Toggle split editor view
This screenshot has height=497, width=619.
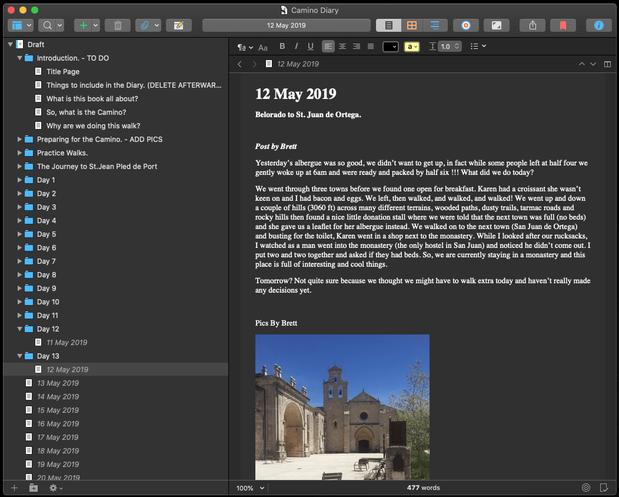pos(608,64)
